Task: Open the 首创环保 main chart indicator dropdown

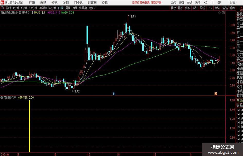Action: coord(20,13)
